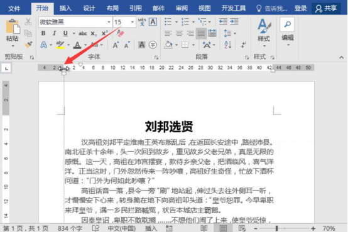Click the word count in the status bar
Screen dimensions: 348x232
tap(70, 228)
